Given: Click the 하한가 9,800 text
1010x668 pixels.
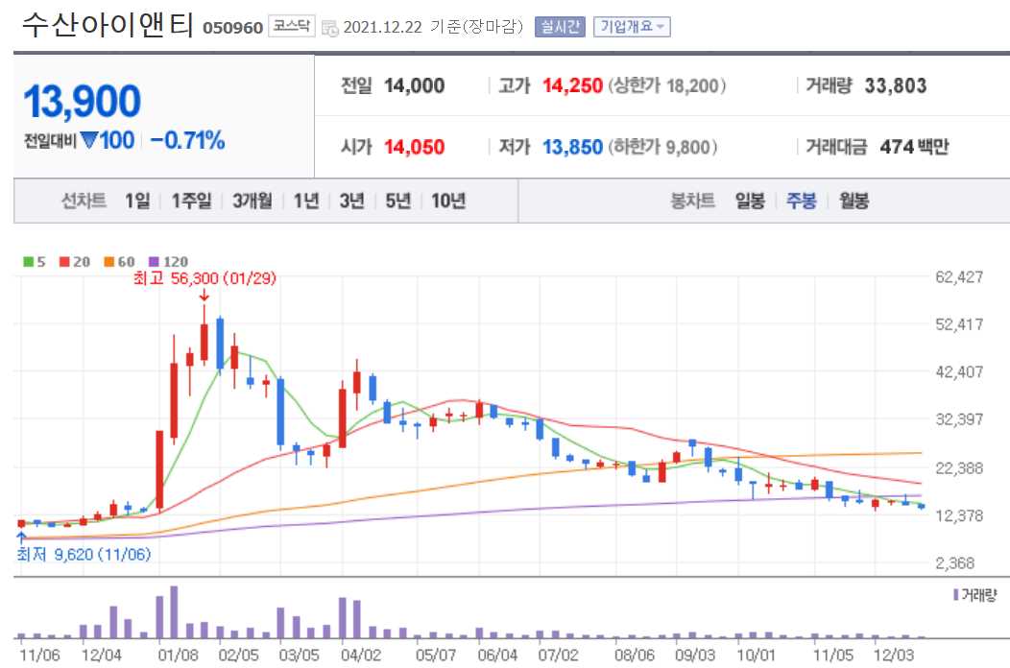Looking at the screenshot, I should 662,147.
